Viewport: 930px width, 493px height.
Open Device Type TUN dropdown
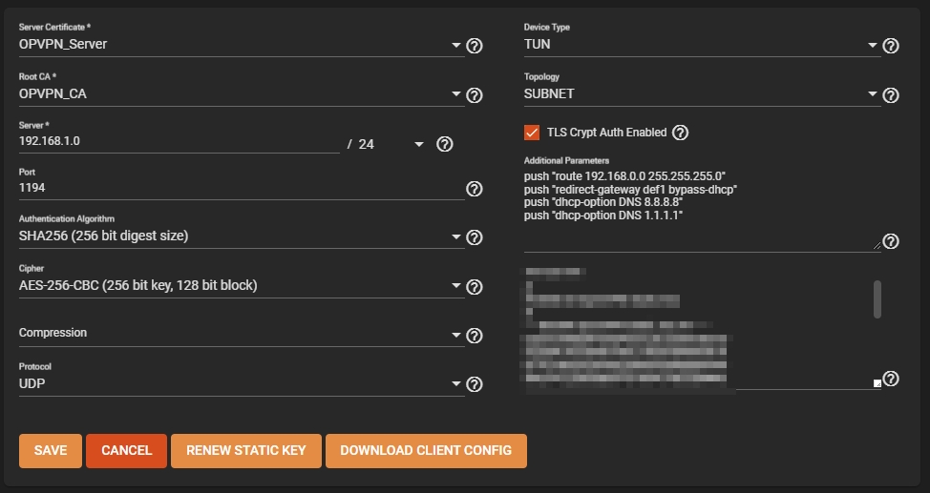point(702,45)
